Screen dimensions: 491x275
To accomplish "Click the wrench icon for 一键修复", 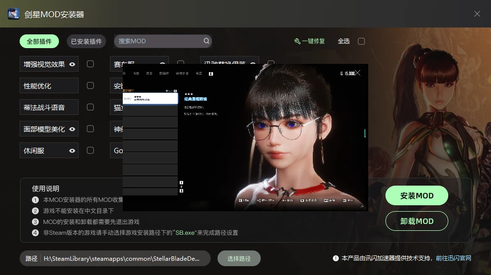I will coord(297,41).
